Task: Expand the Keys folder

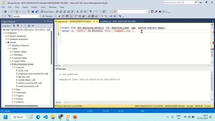Action: tap(13, 89)
